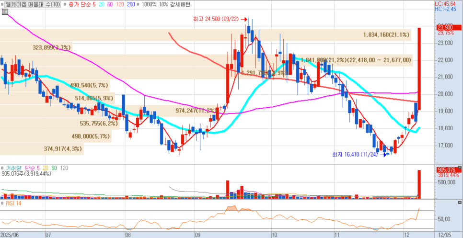Click the 최고 24,500 (09/22) high marker
The image size is (463, 238).
(x=220, y=20)
